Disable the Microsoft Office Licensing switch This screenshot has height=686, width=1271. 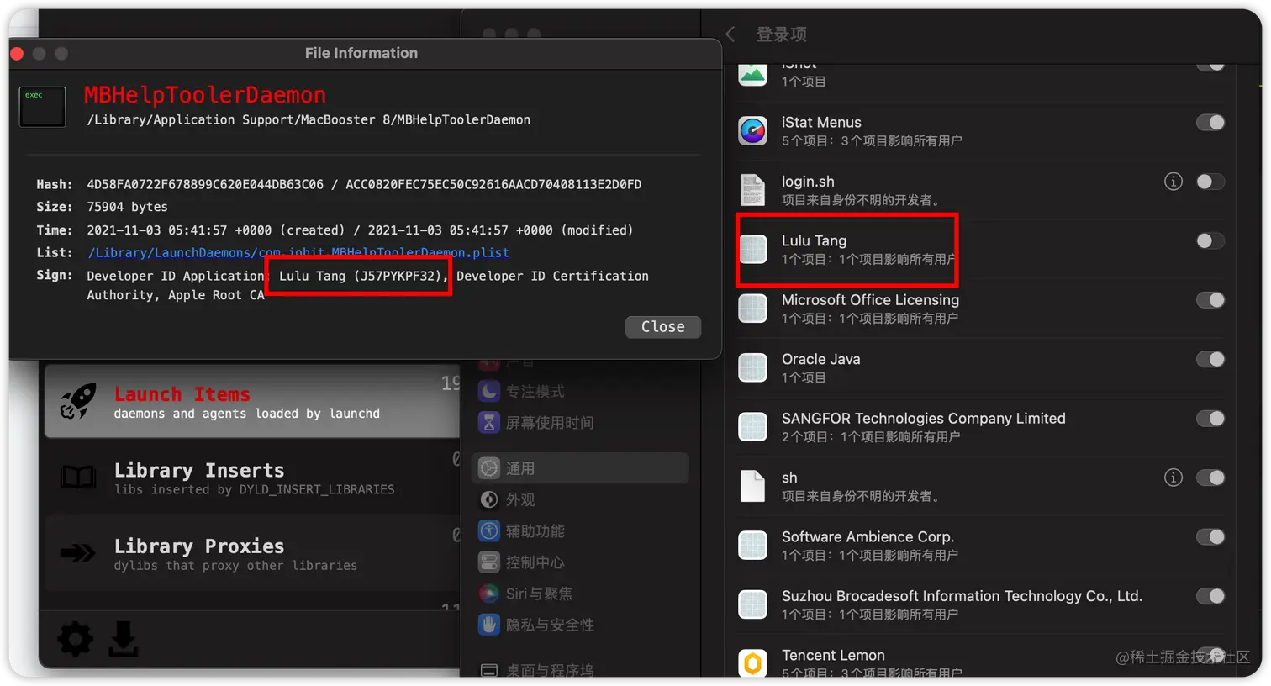tap(1210, 300)
